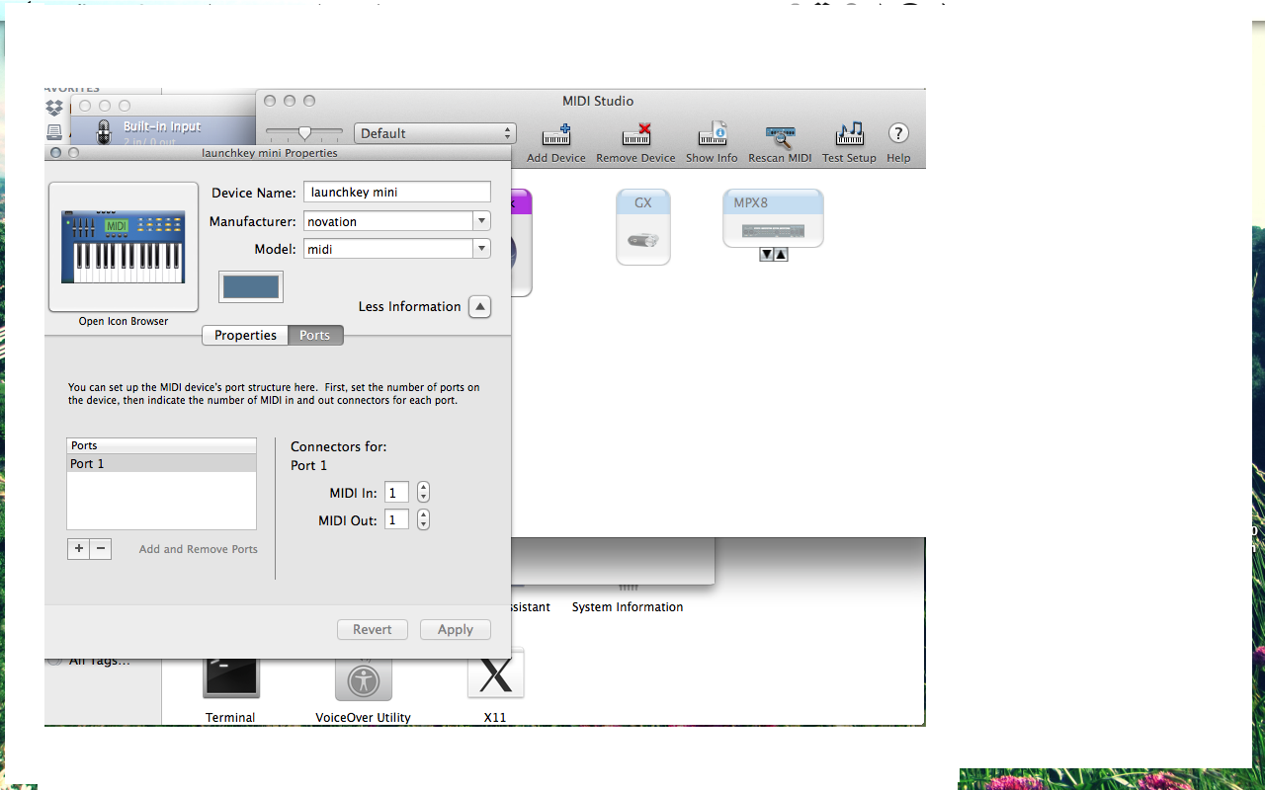Click All Tags… in Finder sidebar
Screen dimensions: 1265x790
click(x=99, y=660)
